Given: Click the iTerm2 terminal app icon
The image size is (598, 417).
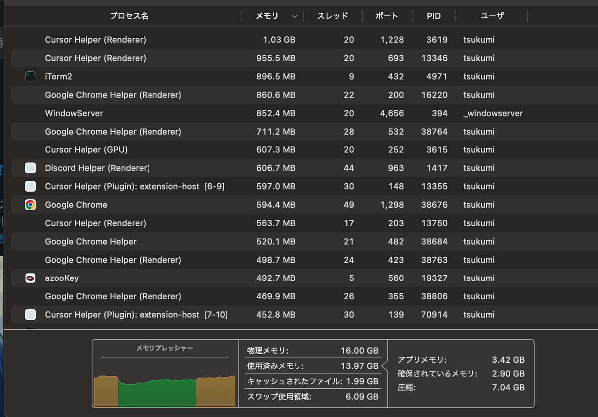Looking at the screenshot, I should (x=31, y=76).
